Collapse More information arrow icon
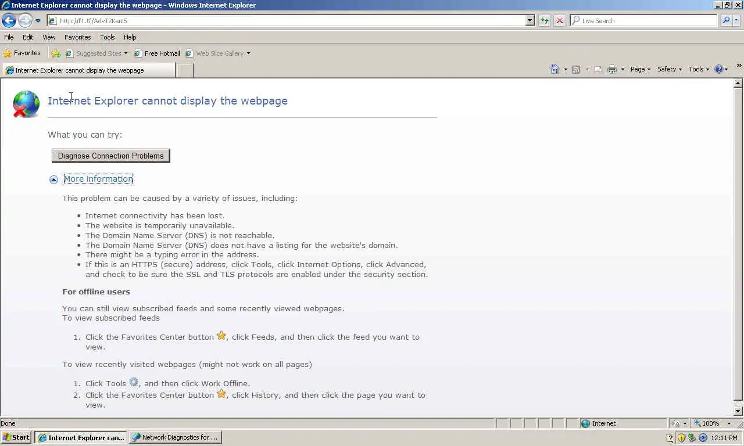The image size is (744, 446). [x=53, y=179]
